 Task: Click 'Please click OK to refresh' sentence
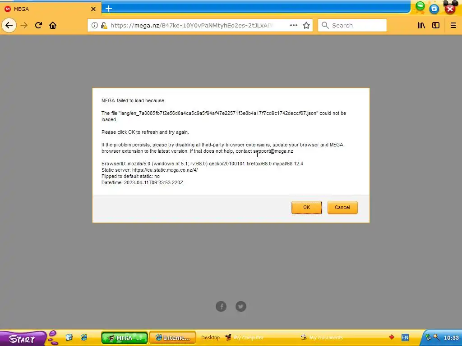coord(145,132)
